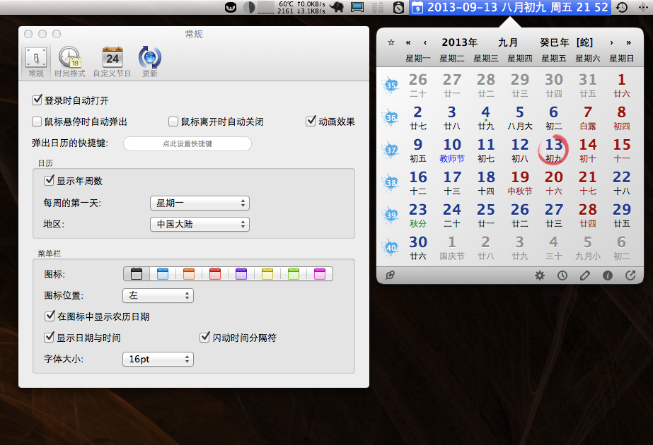
Task: Click the 九月 month label
Action: pos(508,42)
